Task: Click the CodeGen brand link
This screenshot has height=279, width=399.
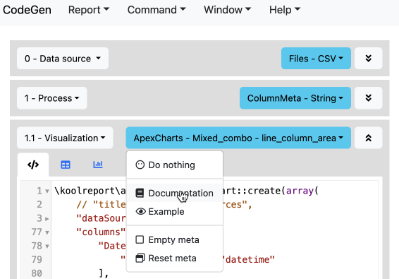Action: click(x=27, y=10)
